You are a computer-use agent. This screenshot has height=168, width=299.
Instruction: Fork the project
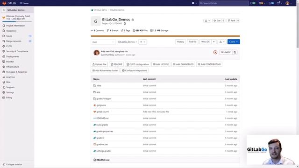232,21
